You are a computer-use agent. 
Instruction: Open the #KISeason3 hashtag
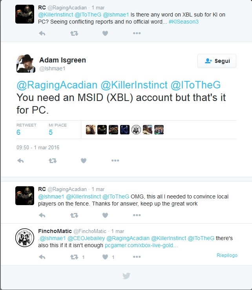point(183,22)
